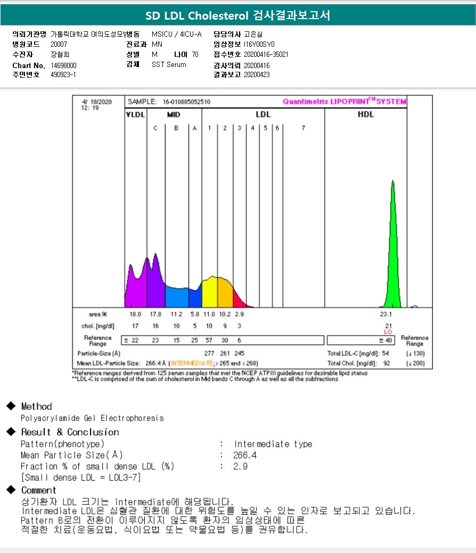Click mean particle size result 266.4
Screen dimensions: 476x553
coord(245,455)
